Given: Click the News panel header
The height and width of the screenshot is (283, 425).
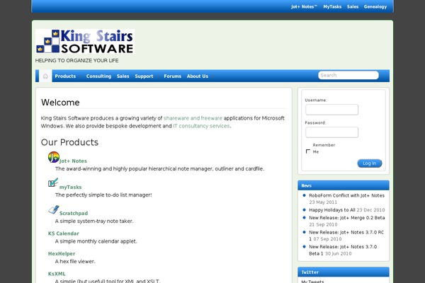Looking at the screenshot, I should pos(344,185).
